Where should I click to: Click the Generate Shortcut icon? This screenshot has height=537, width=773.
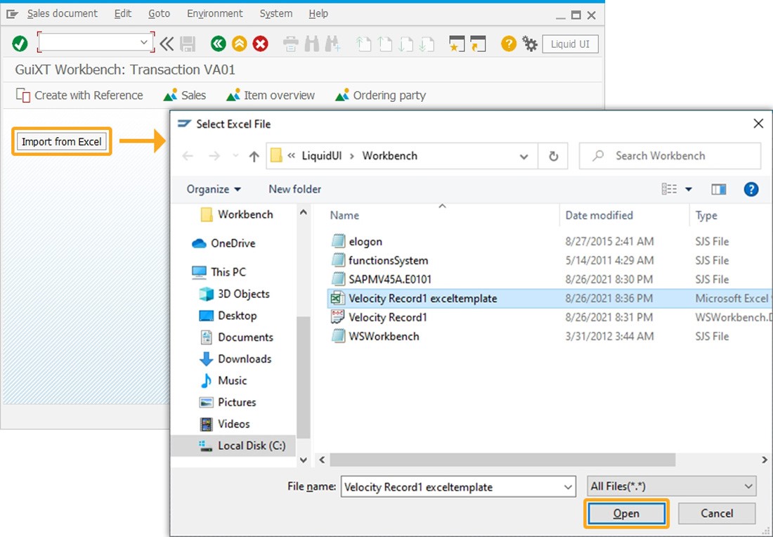[x=478, y=44]
